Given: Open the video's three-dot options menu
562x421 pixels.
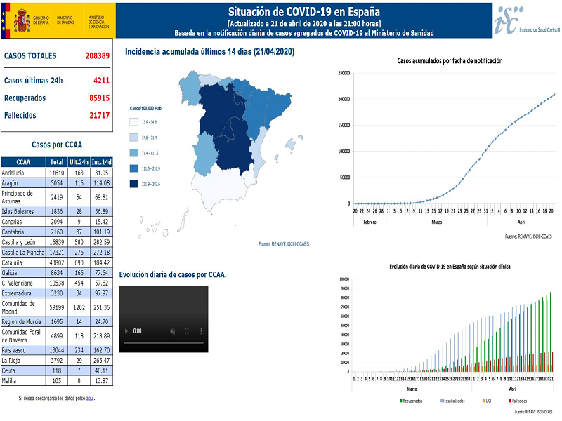Looking at the screenshot, I should pyautogui.click(x=201, y=331).
